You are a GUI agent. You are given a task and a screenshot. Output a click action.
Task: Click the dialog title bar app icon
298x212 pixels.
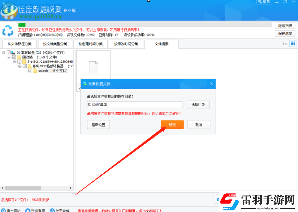[85, 84]
